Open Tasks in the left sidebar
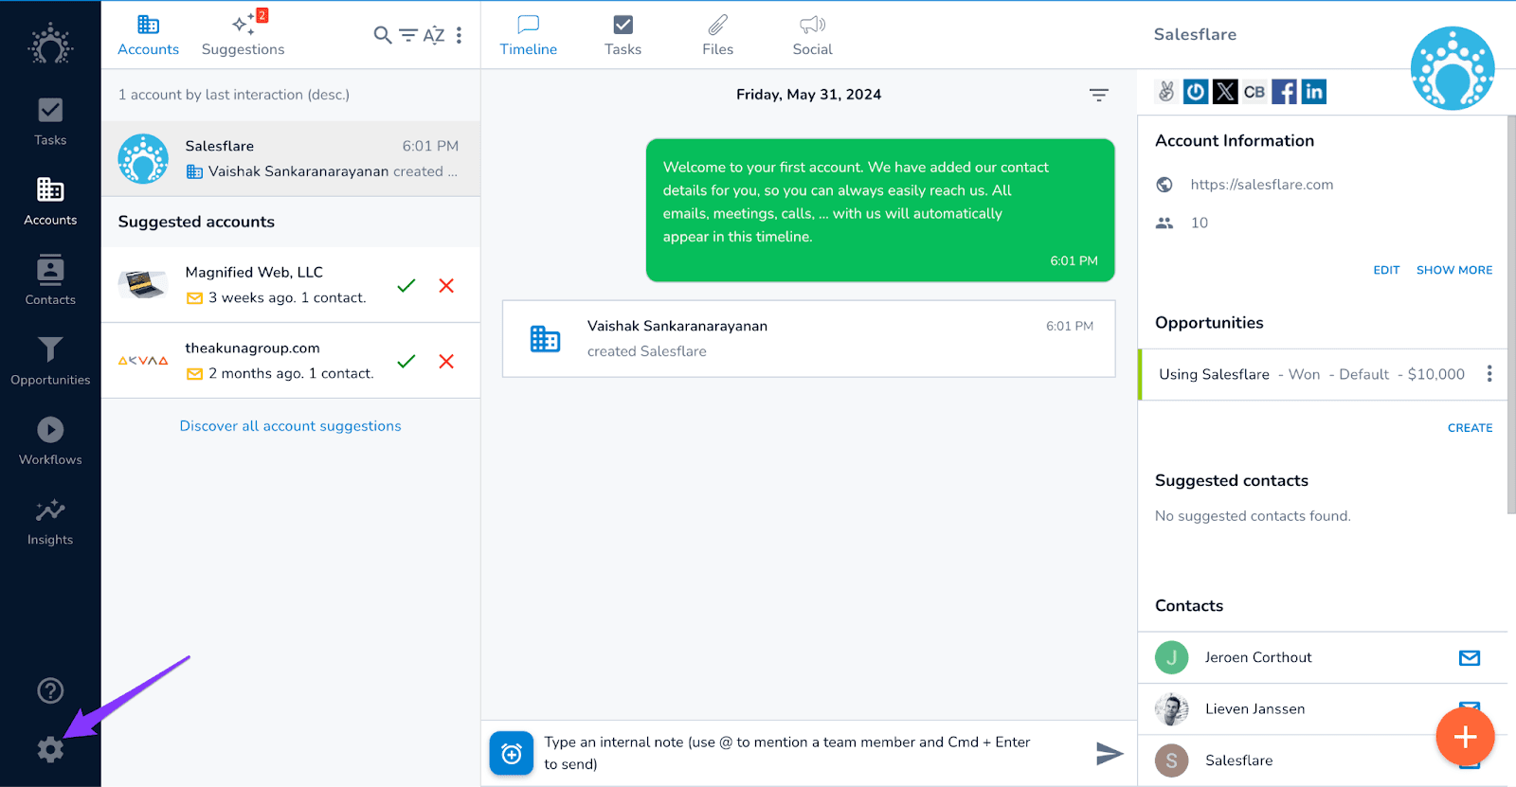The image size is (1516, 787). [50, 122]
